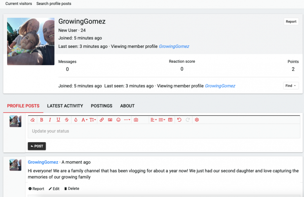Click the eraser remove formatting icon
This screenshot has width=304, height=197.
click(x=33, y=120)
